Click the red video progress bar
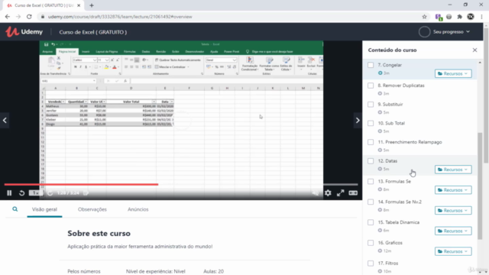489x275 pixels. tap(81, 185)
